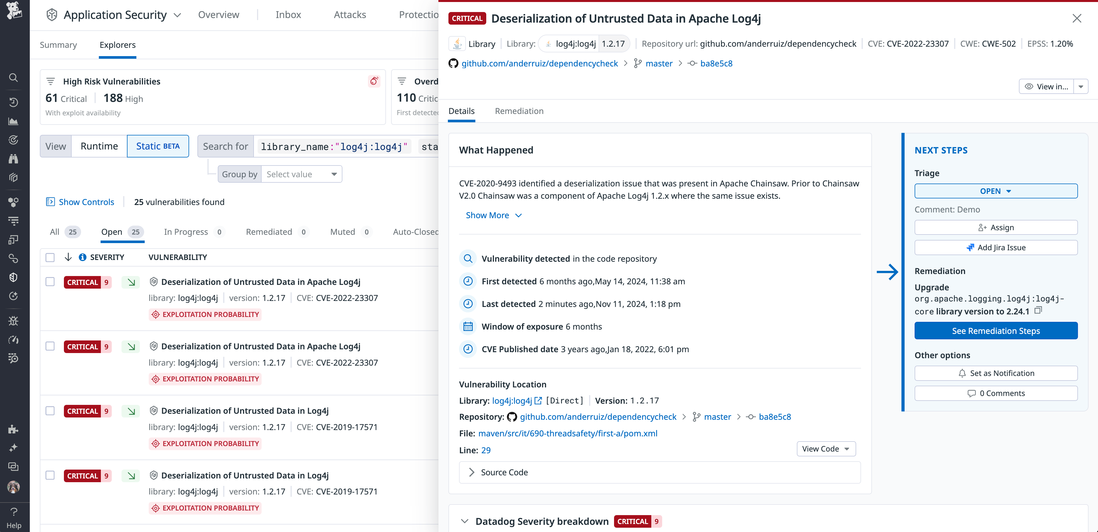Screen dimensions: 1098x532
Task: Click the Help question mark at sidebar bottom
Action: point(14,512)
